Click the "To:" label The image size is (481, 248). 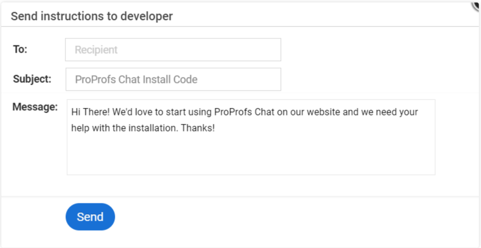pyautogui.click(x=20, y=49)
